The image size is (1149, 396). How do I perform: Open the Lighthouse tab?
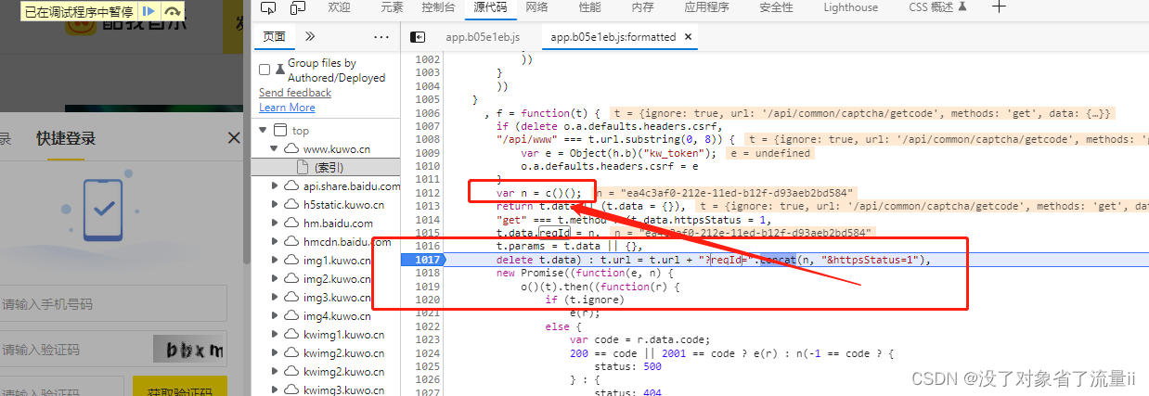[x=850, y=7]
